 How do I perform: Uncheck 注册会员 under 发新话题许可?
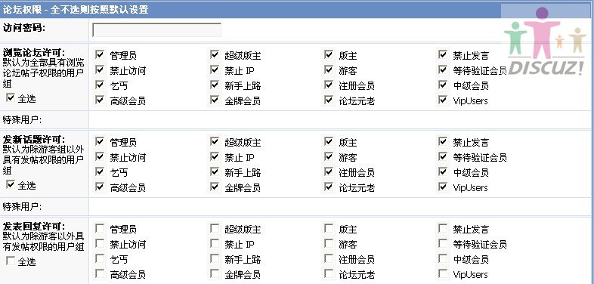click(x=329, y=172)
